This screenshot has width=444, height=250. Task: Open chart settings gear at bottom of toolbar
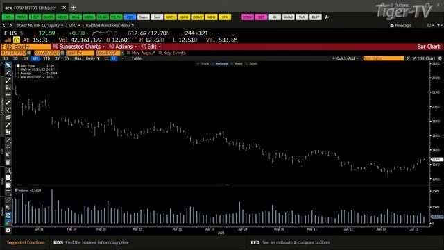pyautogui.click(x=8, y=231)
